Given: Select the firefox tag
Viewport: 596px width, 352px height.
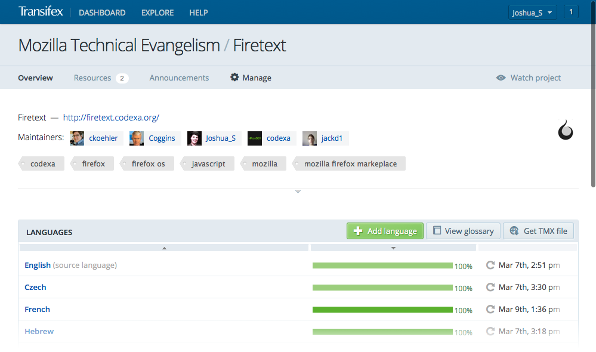Looking at the screenshot, I should point(92,163).
